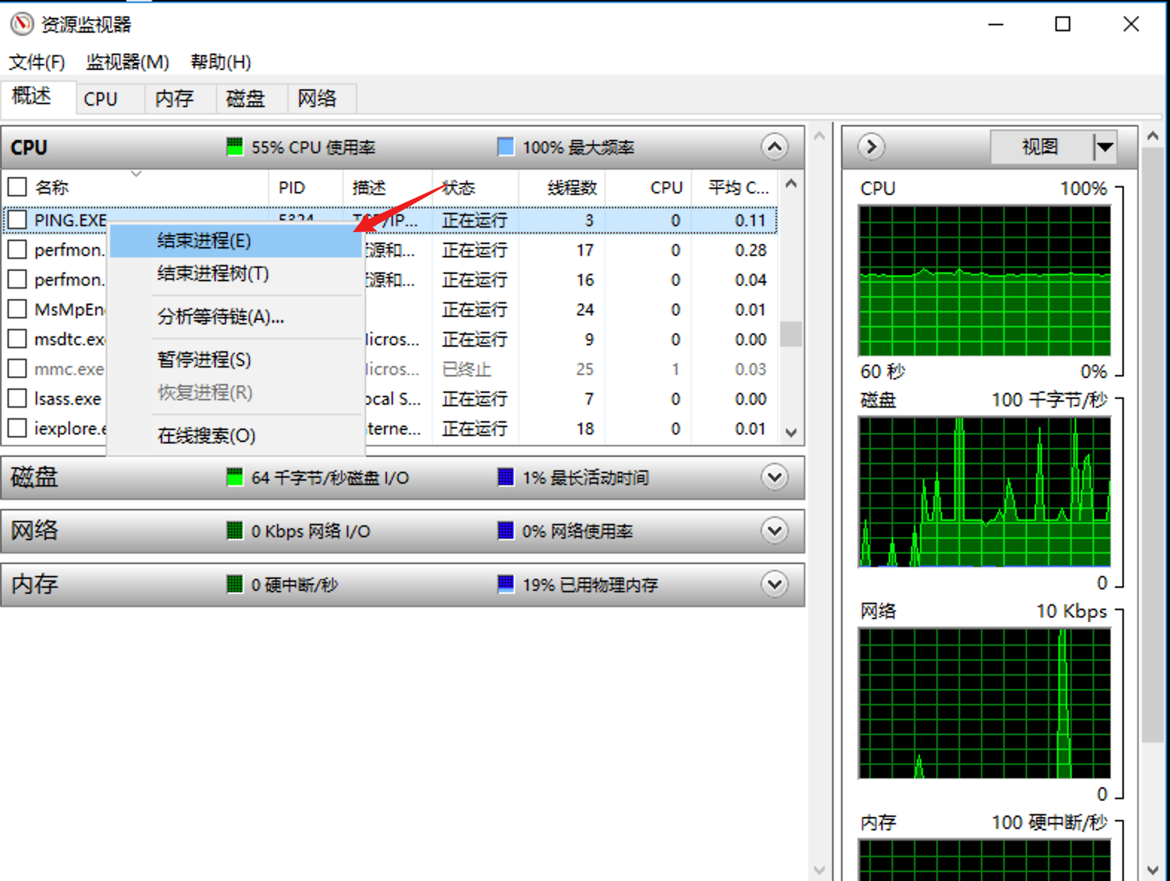Viewport: 1170px width, 881px height.
Task: Open the 帮助(H) menu
Action: point(221,62)
